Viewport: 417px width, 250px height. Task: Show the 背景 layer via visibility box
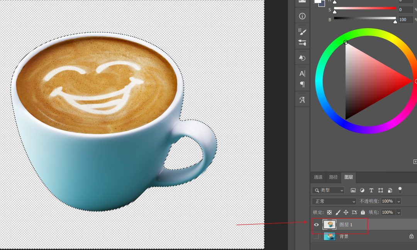[x=317, y=236]
